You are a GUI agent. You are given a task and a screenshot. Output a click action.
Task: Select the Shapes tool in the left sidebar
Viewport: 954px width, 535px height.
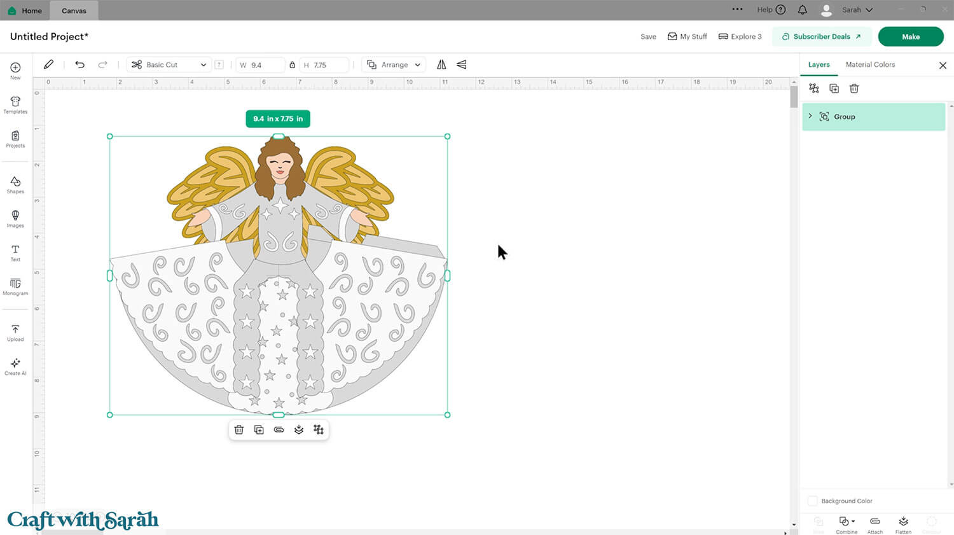tap(15, 184)
